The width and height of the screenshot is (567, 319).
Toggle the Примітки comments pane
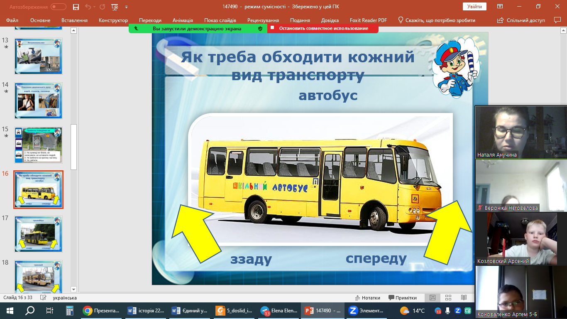point(403,297)
